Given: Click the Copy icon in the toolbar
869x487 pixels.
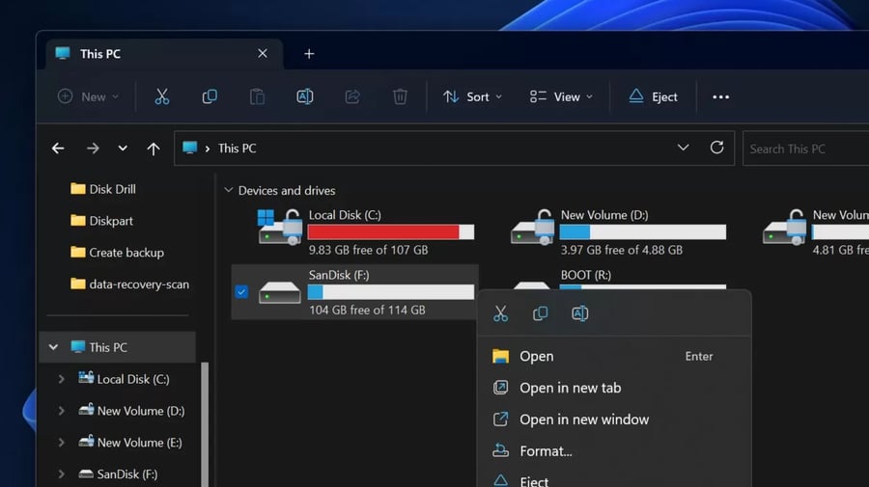Looking at the screenshot, I should point(210,96).
